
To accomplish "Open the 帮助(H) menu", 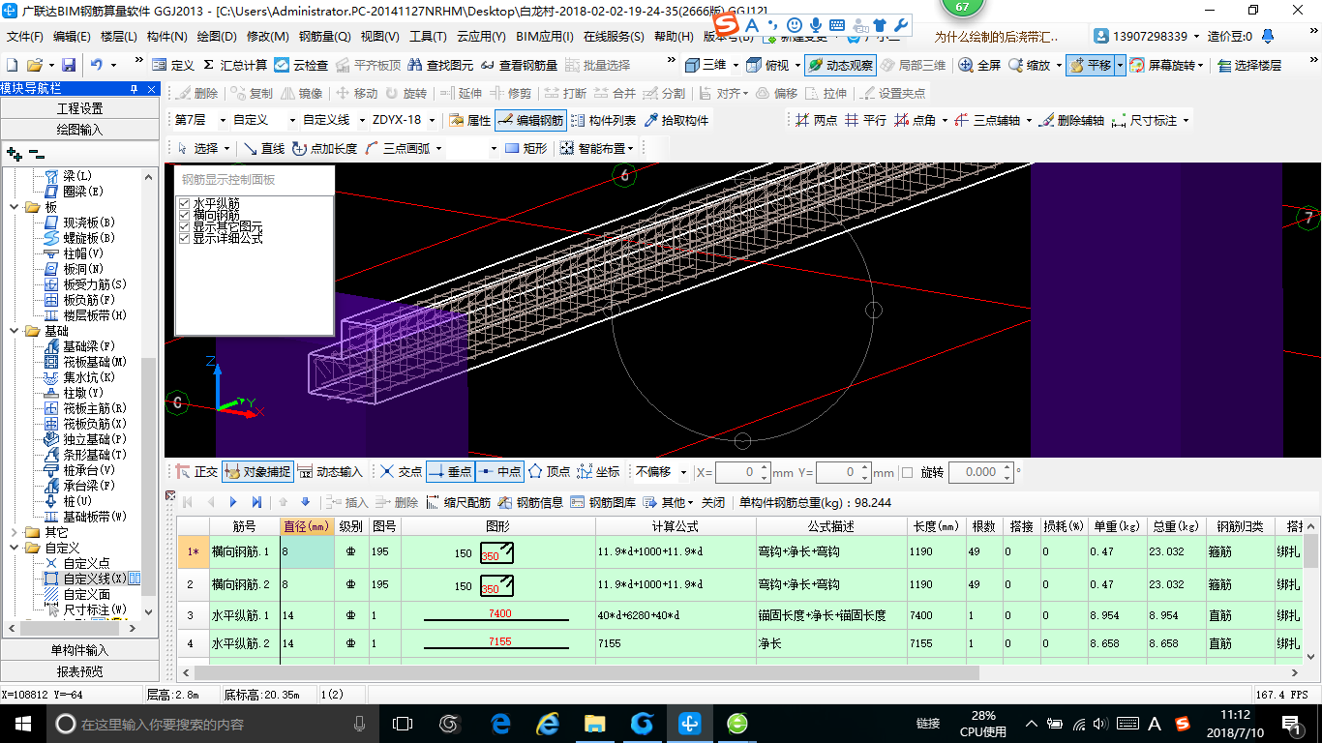I will [674, 37].
